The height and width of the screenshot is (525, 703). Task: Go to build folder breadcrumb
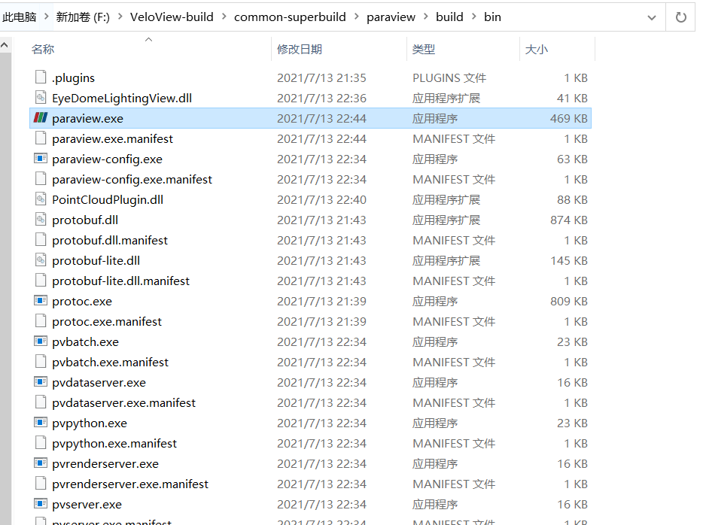(449, 17)
